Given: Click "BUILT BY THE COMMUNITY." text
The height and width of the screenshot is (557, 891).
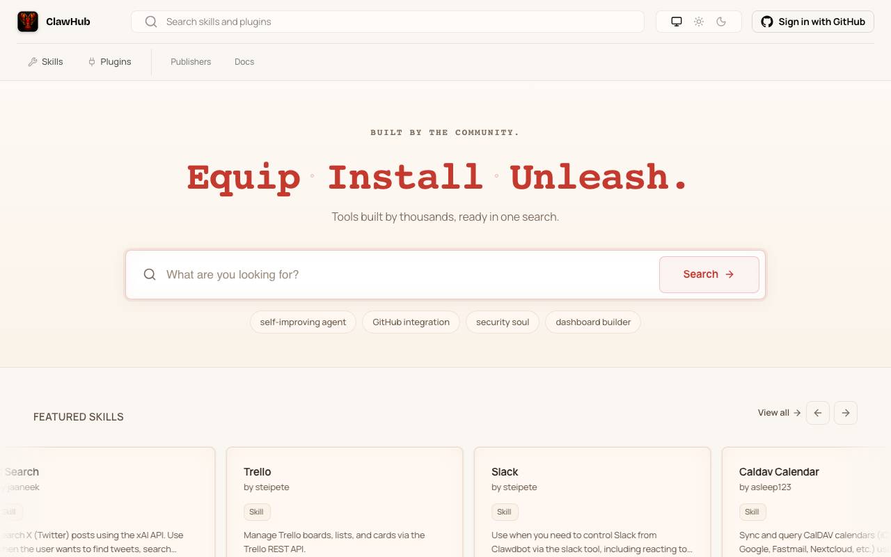Looking at the screenshot, I should click(445, 132).
